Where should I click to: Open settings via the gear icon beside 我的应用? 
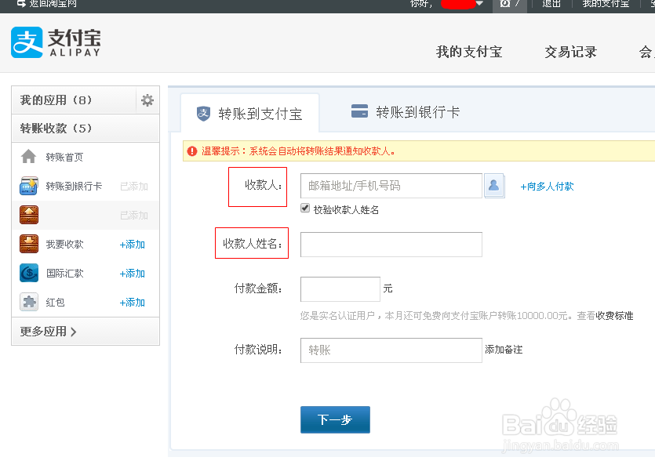[x=146, y=100]
